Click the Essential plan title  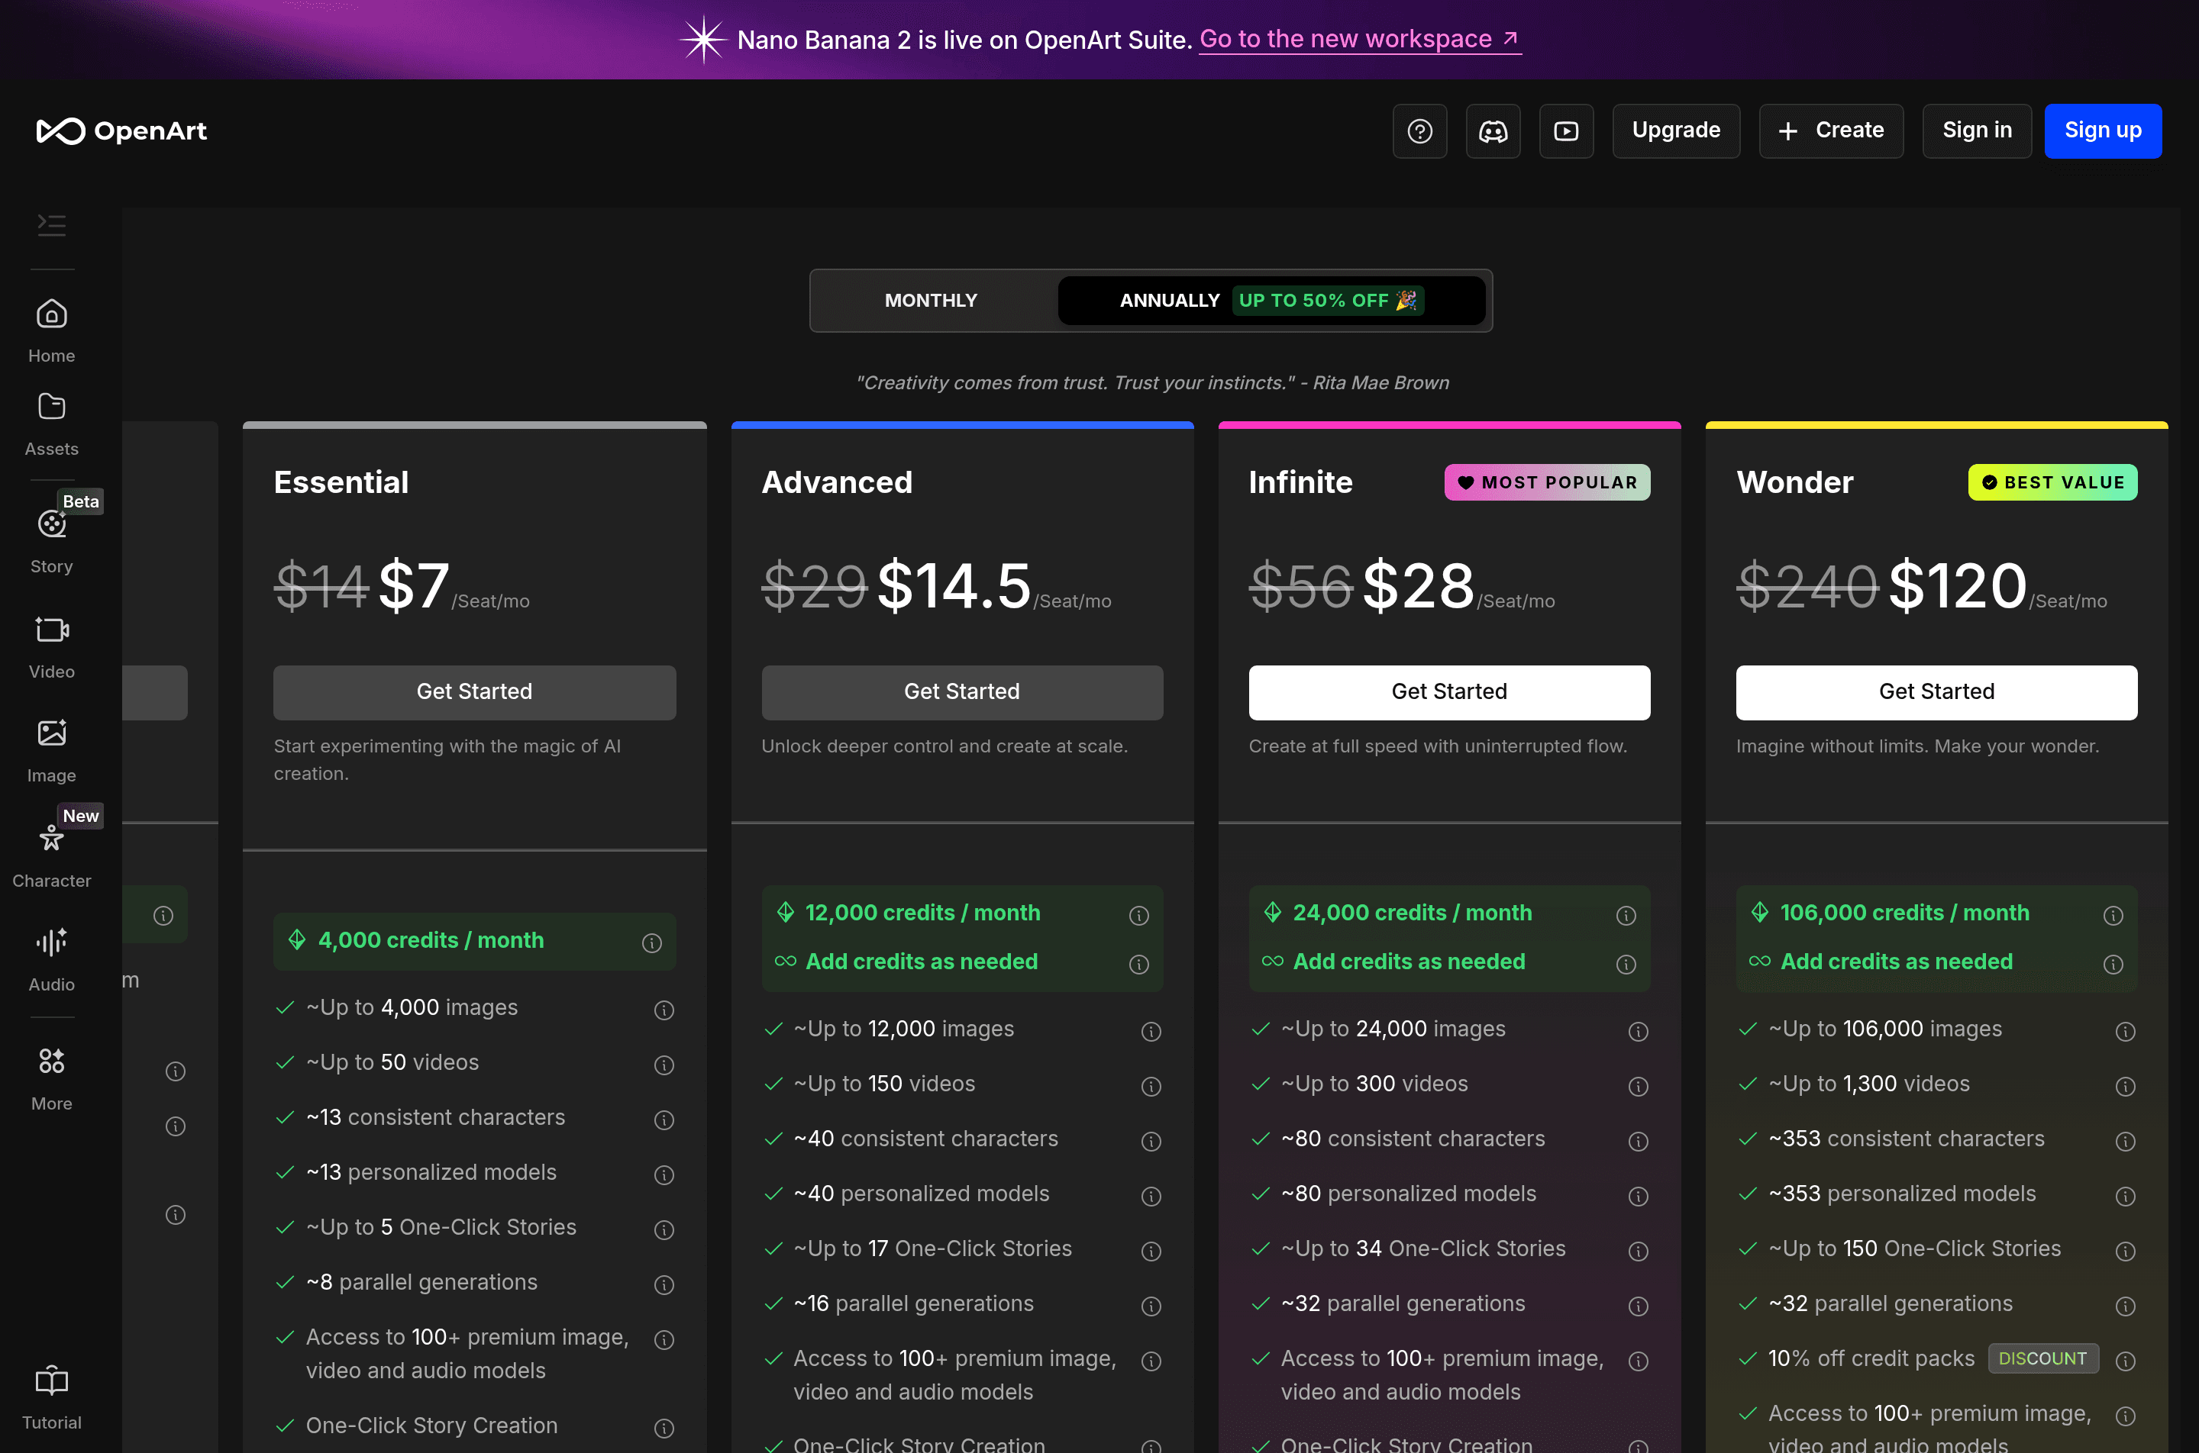click(341, 482)
